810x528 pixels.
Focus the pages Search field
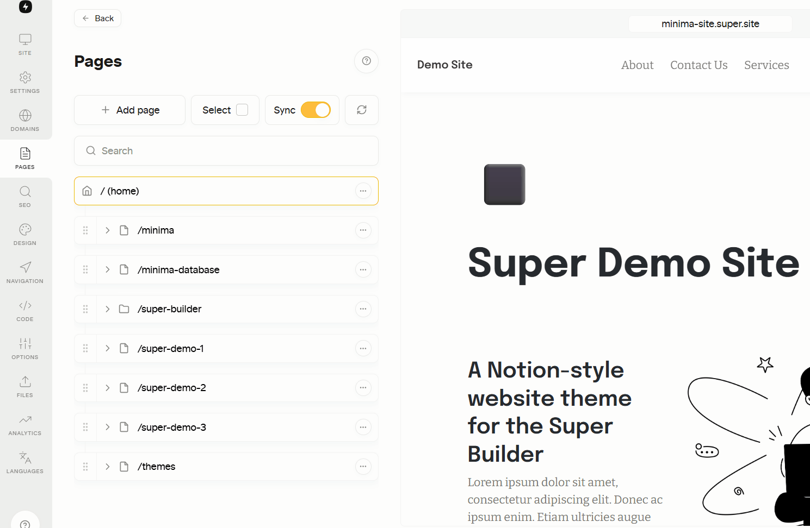(x=226, y=151)
